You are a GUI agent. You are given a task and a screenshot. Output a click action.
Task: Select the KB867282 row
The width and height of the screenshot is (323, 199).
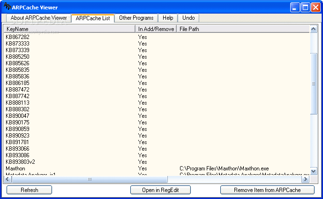[157, 37]
